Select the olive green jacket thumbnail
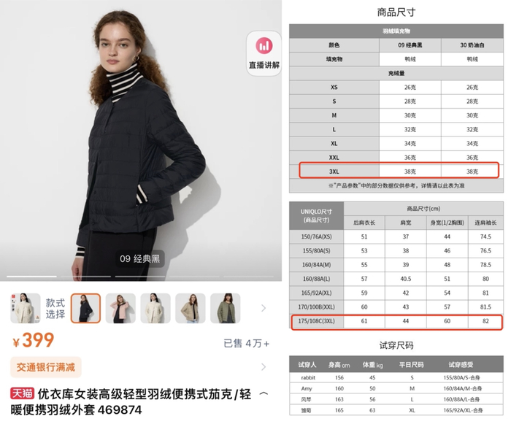The width and height of the screenshot is (511, 424). pos(225,308)
